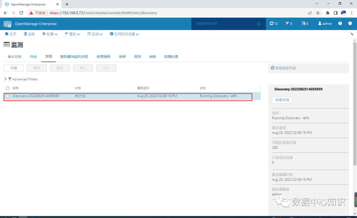Open the Chrome three-dot menu

click(351, 13)
